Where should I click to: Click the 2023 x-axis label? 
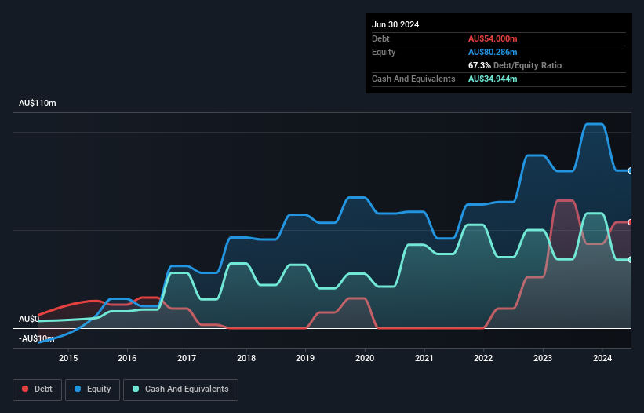[x=543, y=358]
